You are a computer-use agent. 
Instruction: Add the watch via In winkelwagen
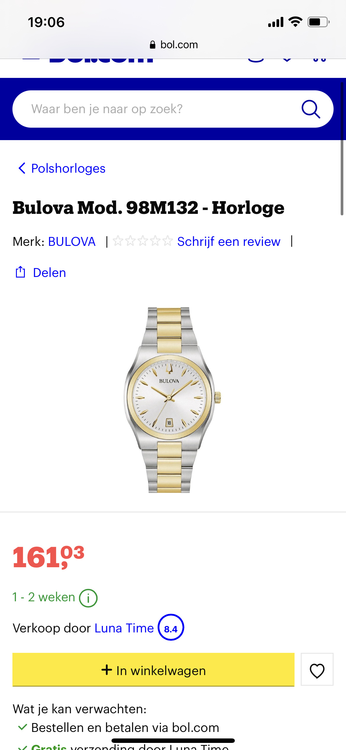153,669
